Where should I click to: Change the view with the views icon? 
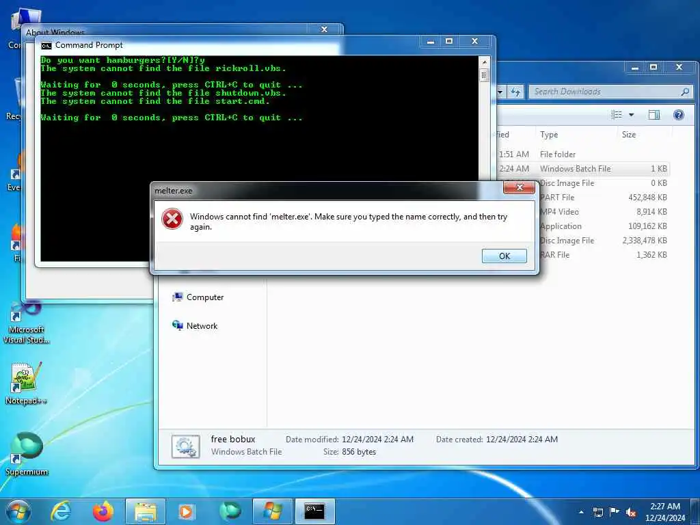click(617, 115)
